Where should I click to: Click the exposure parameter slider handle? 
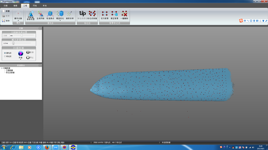(x=13, y=43)
